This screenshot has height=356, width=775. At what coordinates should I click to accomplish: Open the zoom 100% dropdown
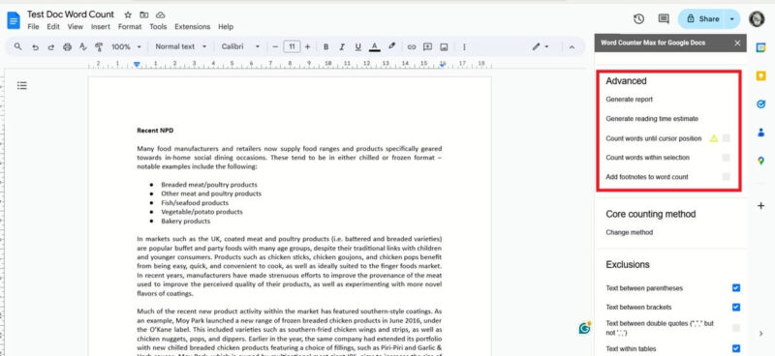(x=126, y=46)
